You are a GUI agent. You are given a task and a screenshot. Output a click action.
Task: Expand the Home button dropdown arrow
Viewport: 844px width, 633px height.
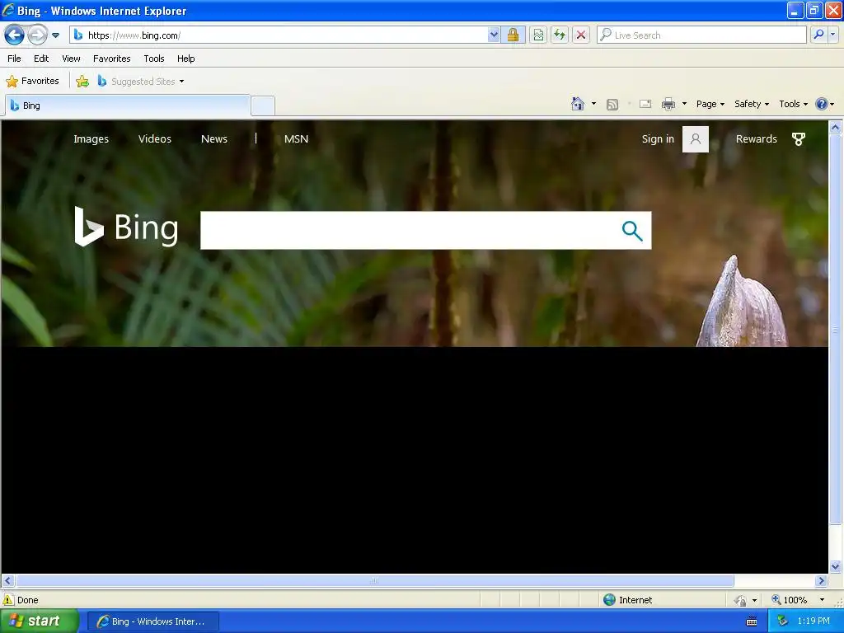pyautogui.click(x=593, y=104)
